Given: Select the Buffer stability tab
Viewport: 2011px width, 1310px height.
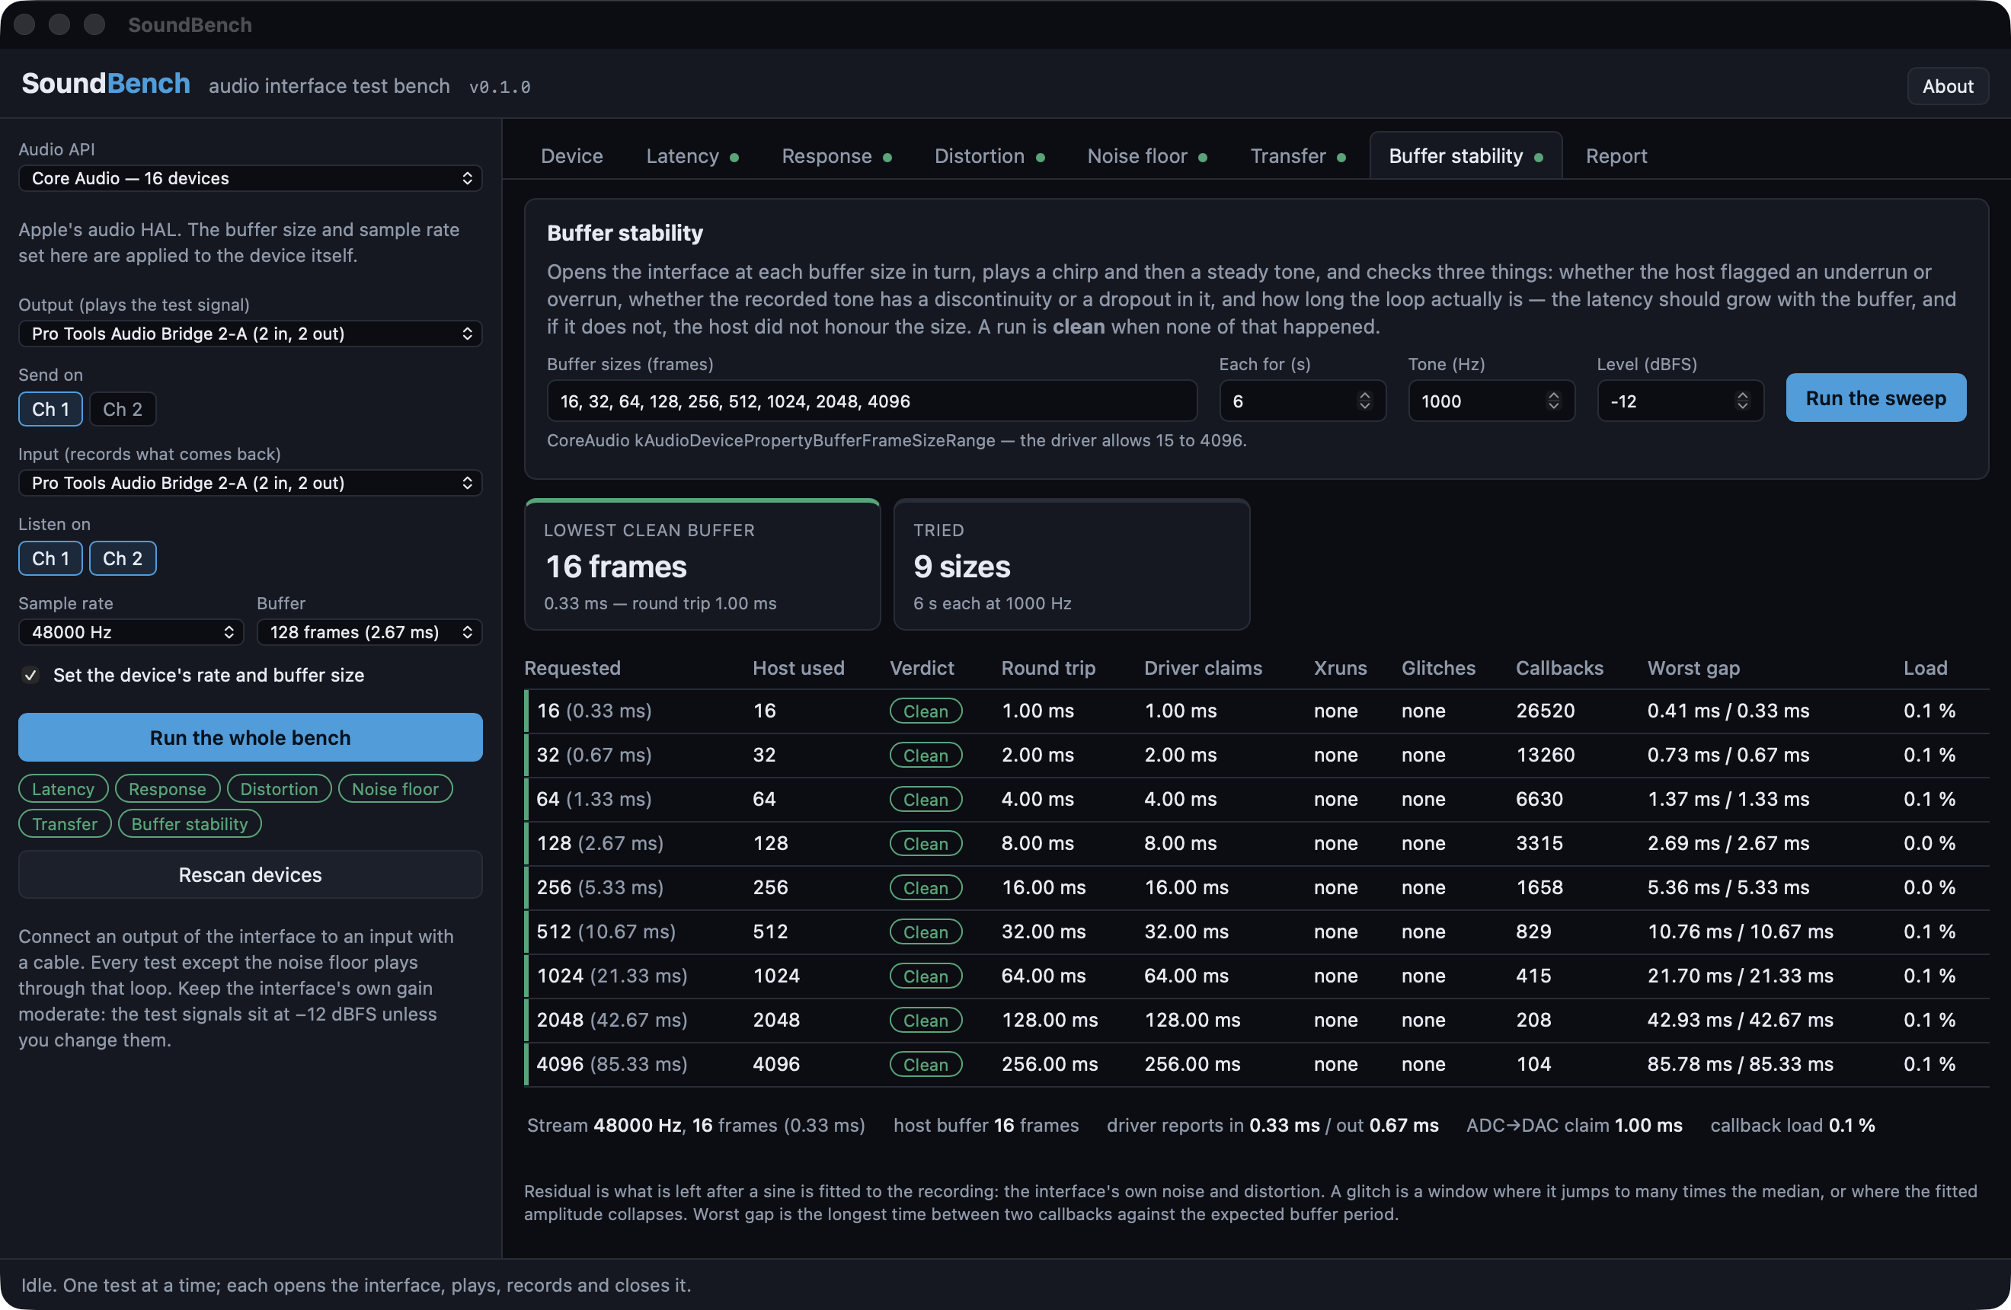Looking at the screenshot, I should coord(1465,156).
